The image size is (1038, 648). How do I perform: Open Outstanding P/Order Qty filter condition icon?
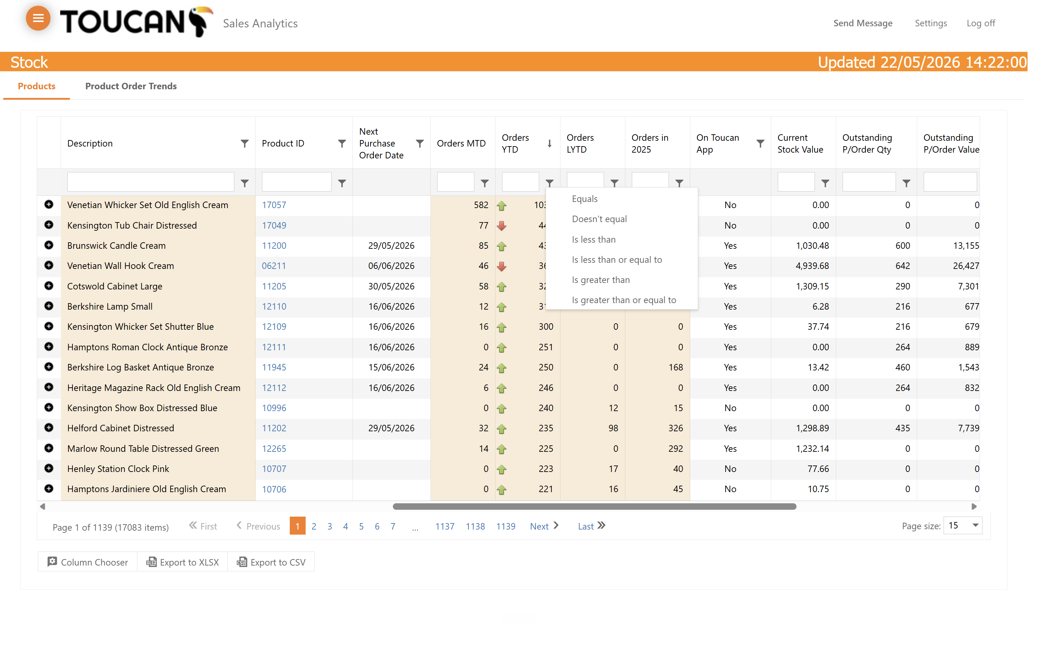tap(906, 183)
